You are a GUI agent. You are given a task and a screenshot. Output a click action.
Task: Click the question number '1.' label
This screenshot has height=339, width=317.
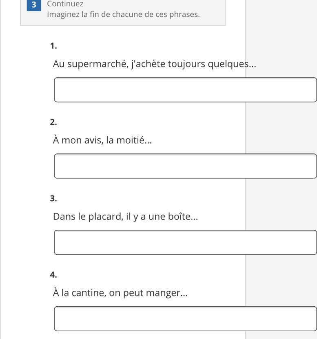click(53, 46)
